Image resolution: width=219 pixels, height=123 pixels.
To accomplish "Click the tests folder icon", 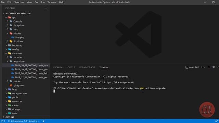I will click(x=10, y=113).
